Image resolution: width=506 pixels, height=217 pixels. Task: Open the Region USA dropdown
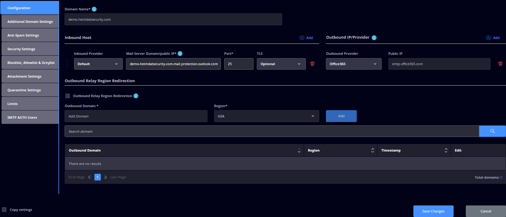pyautogui.click(x=267, y=116)
